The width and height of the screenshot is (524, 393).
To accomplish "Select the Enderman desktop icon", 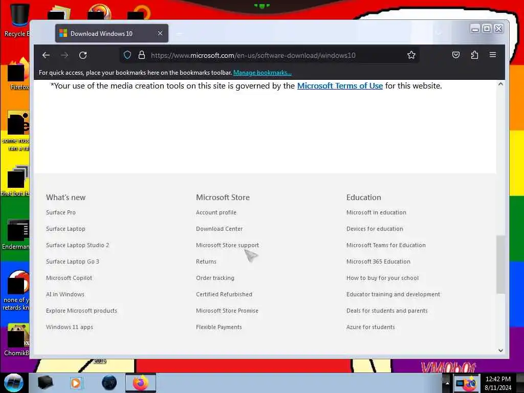I will pyautogui.click(x=16, y=234).
